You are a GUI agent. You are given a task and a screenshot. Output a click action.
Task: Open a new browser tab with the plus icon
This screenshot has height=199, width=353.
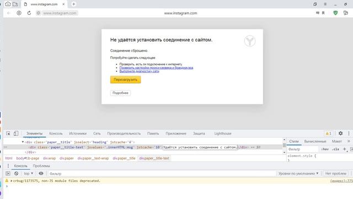(73, 4)
